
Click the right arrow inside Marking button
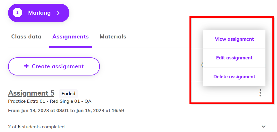[x=58, y=13]
